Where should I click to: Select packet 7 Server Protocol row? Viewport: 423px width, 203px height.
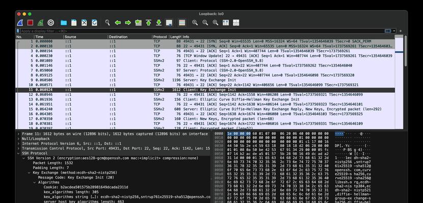[205, 71]
